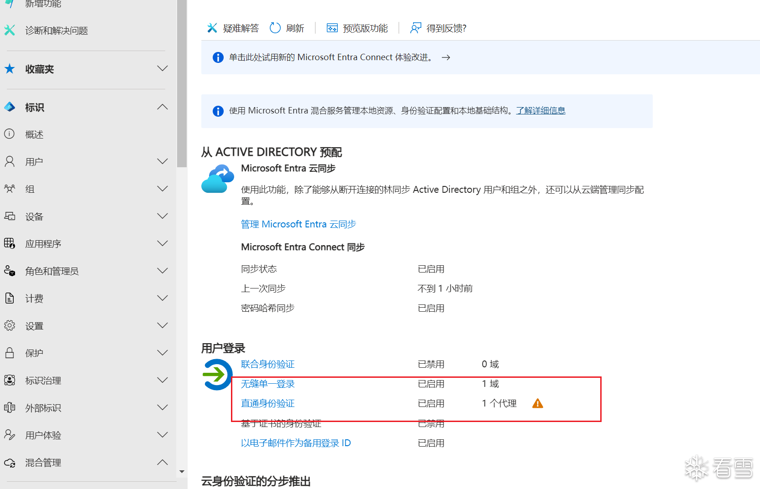Click the 设置 gear icon
This screenshot has width=760, height=489.
pos(10,325)
